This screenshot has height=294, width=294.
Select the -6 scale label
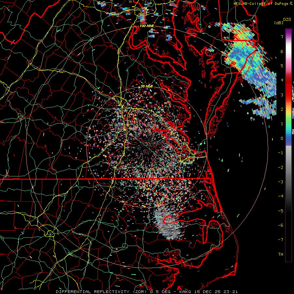pos(281,225)
